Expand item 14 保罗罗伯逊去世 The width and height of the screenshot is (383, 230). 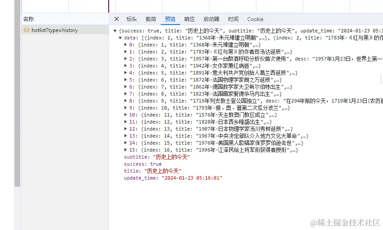click(x=126, y=142)
